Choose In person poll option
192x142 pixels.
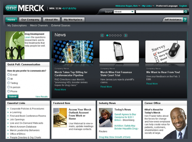9,87
